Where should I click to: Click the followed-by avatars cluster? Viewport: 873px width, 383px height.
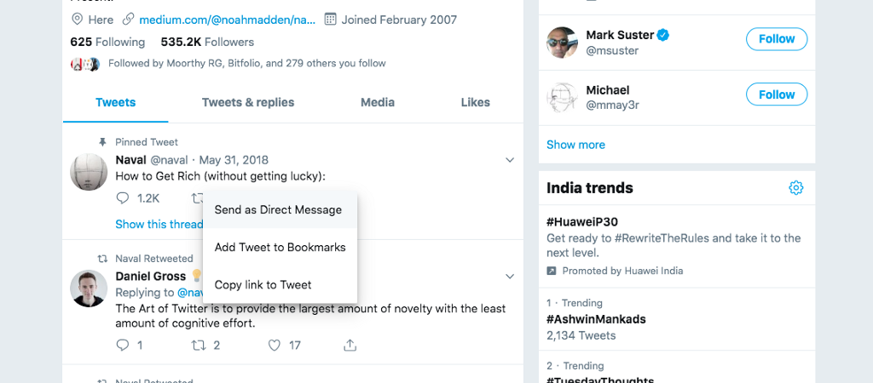click(x=85, y=63)
